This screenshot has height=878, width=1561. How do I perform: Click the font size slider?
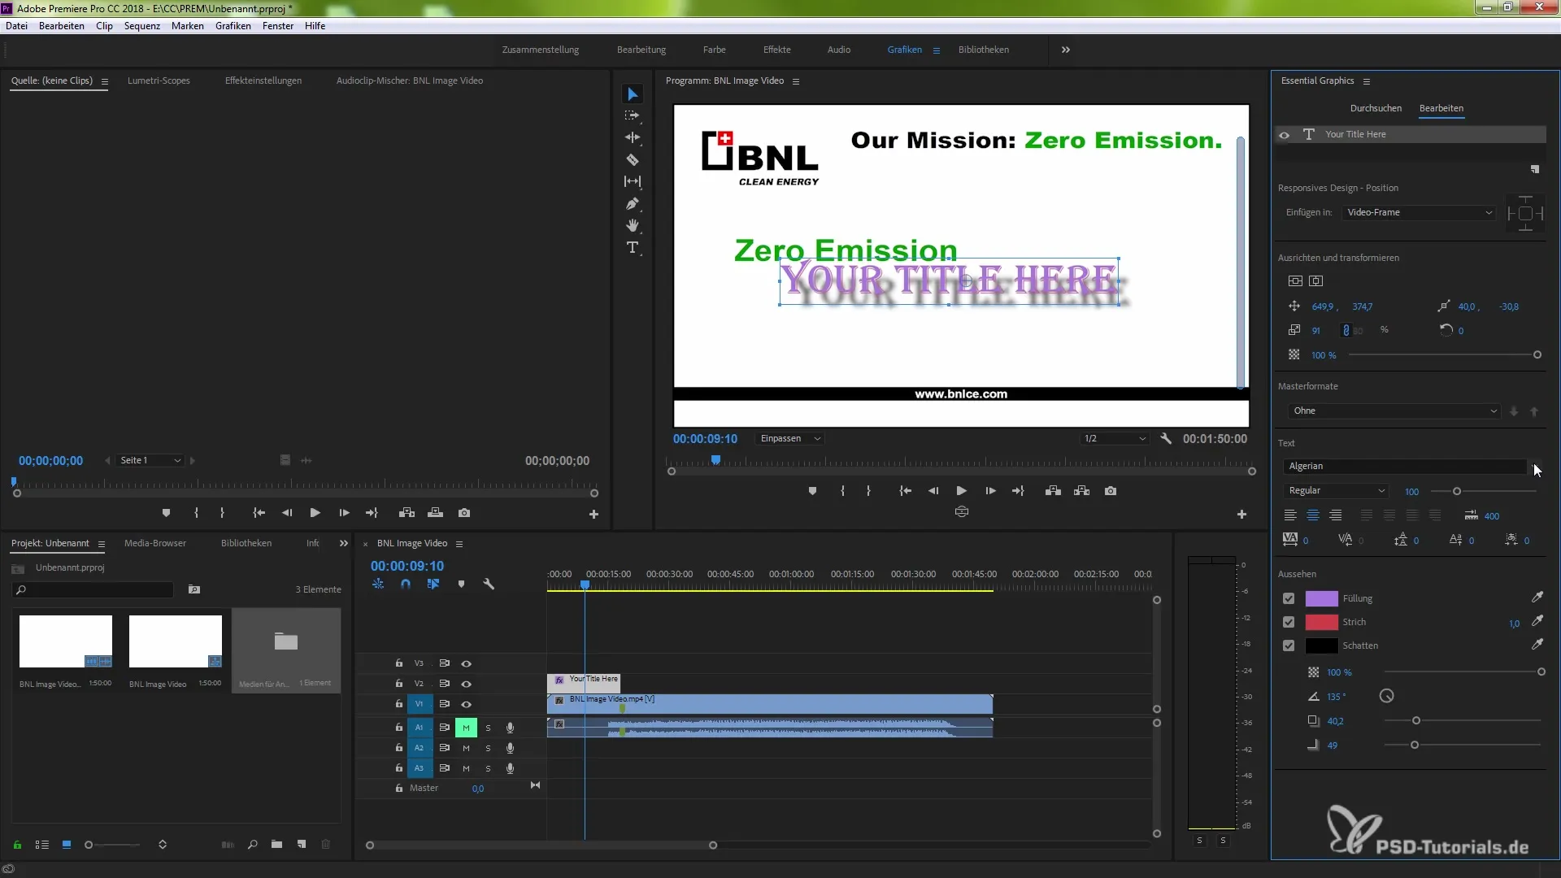pos(1484,491)
